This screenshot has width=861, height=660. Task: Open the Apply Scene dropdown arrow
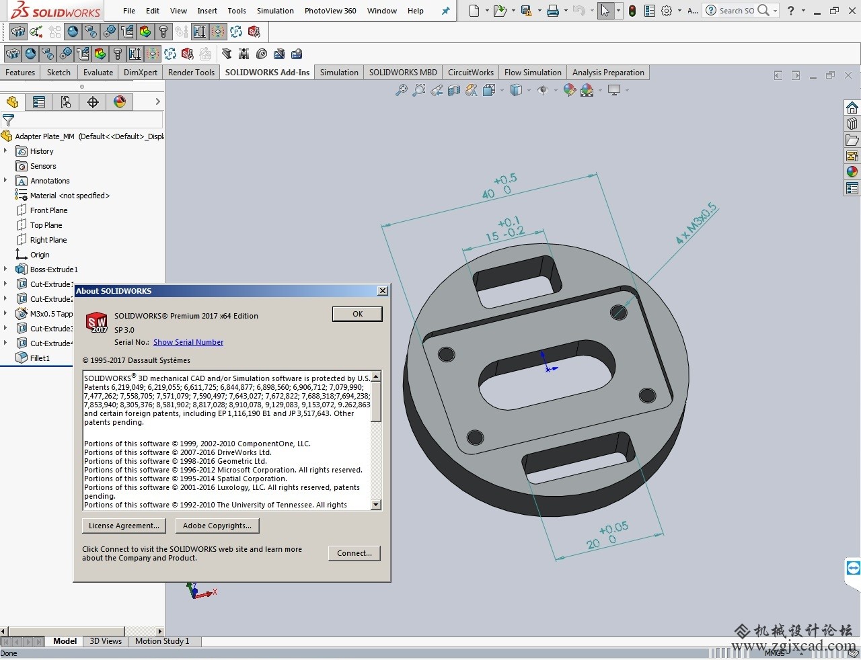[600, 90]
